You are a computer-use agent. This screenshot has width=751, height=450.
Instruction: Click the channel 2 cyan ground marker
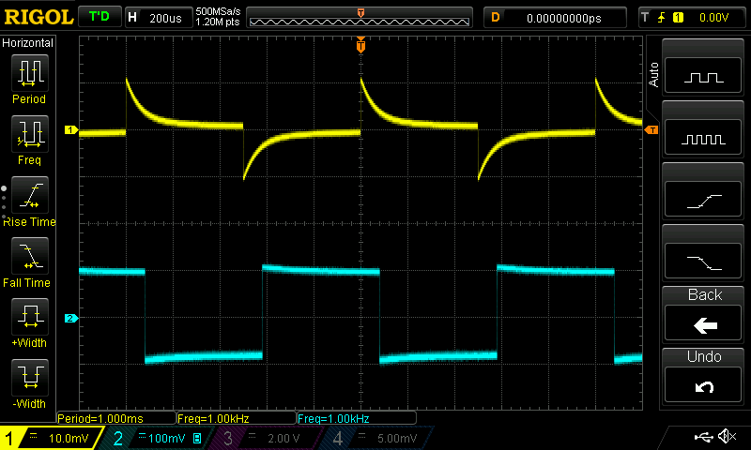pos(71,318)
